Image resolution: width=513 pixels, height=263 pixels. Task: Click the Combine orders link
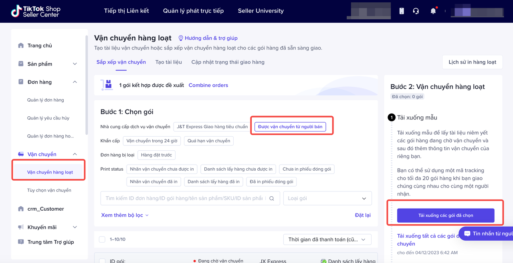click(208, 85)
